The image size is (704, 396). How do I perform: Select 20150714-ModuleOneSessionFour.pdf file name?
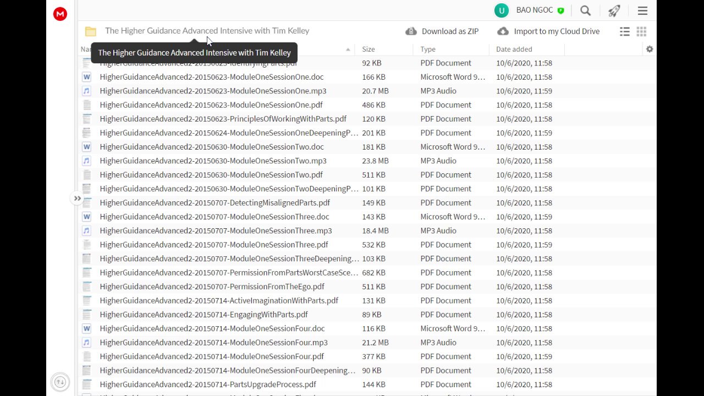[x=212, y=356]
